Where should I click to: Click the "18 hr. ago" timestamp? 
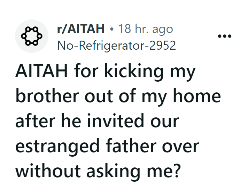(145, 29)
